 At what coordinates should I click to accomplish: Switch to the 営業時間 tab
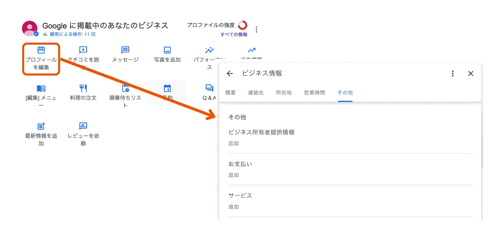pos(314,93)
